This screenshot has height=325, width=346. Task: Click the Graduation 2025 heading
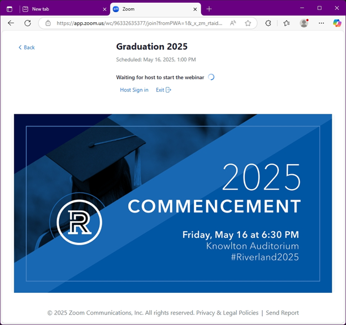point(152,47)
